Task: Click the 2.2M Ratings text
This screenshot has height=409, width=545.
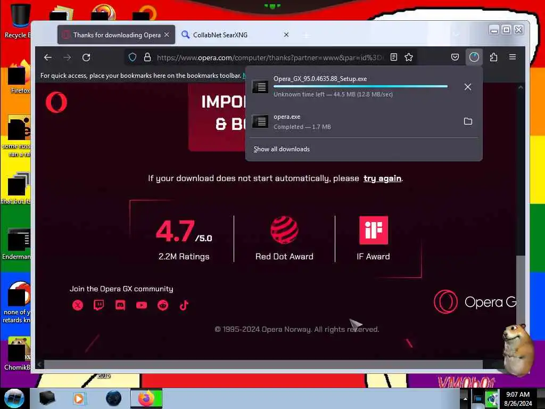Action: click(184, 257)
